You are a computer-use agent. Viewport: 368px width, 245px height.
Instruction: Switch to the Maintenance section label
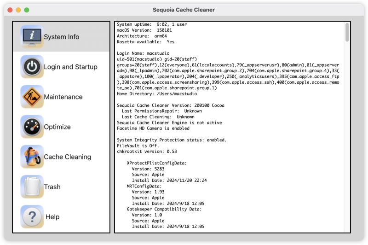point(63,97)
